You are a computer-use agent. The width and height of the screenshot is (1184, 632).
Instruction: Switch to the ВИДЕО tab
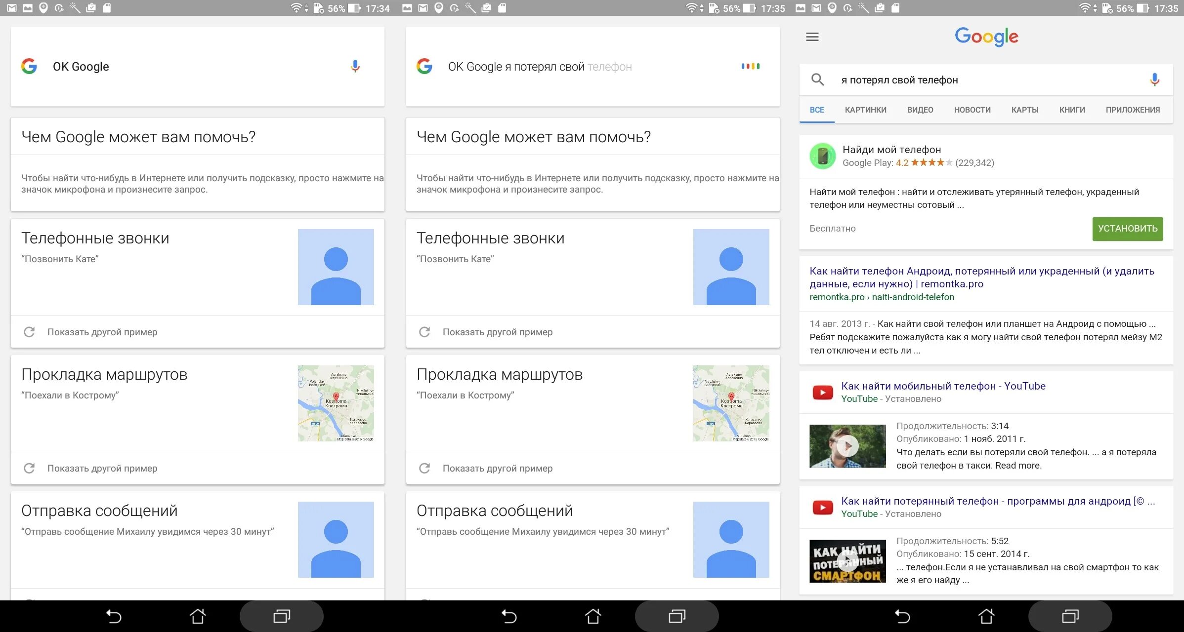click(920, 110)
